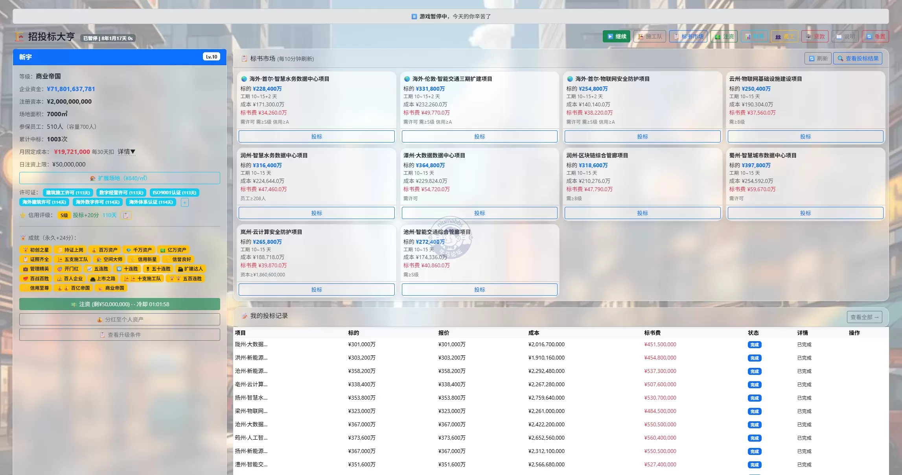This screenshot has height=475, width=902.
Task: Click the 海外体系认证 license badge
Action: [x=151, y=202]
